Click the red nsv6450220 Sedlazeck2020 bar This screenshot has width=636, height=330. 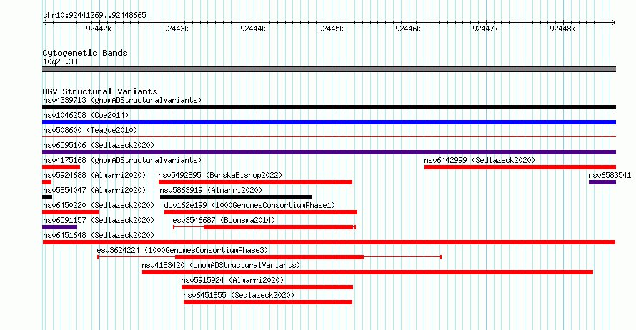(71, 212)
